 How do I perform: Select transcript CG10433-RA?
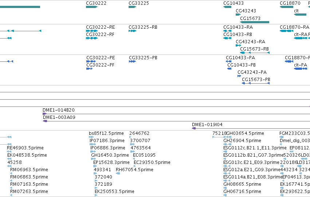238,27
